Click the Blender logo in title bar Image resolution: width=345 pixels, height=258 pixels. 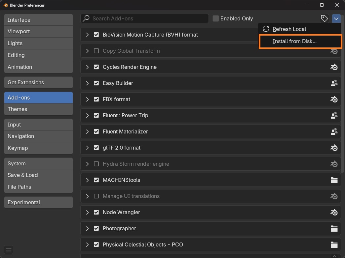pos(6,5)
